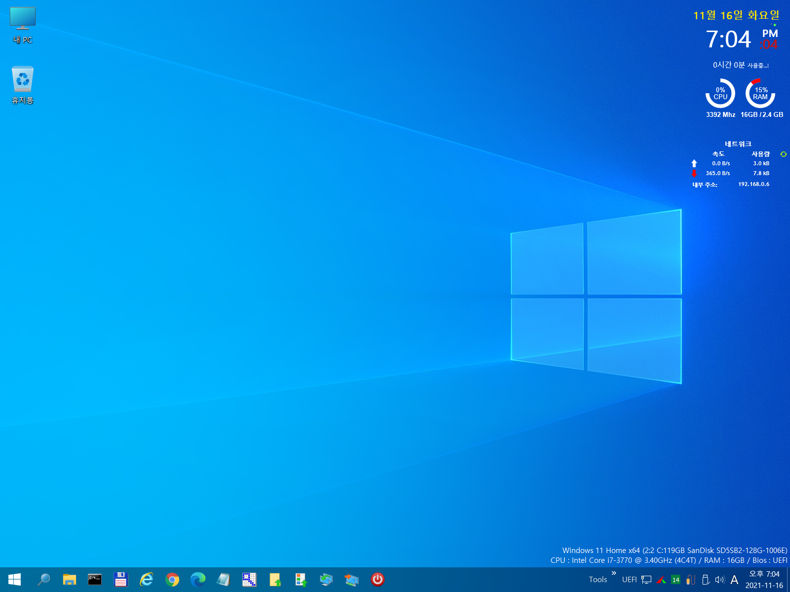Viewport: 790px width, 592px height.
Task: Select the 휴지통 recycle bin icon
Action: click(23, 85)
